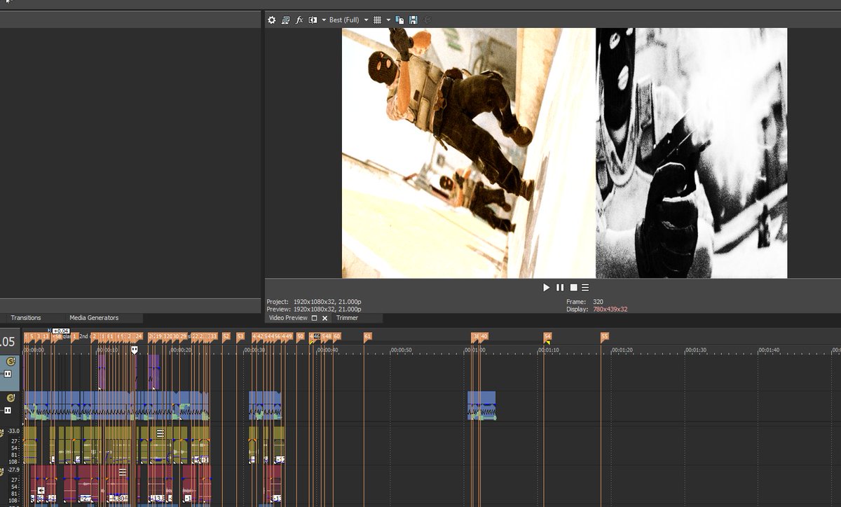The height and width of the screenshot is (507, 841).
Task: Toggle preview overlays grid icon
Action: pos(377,20)
